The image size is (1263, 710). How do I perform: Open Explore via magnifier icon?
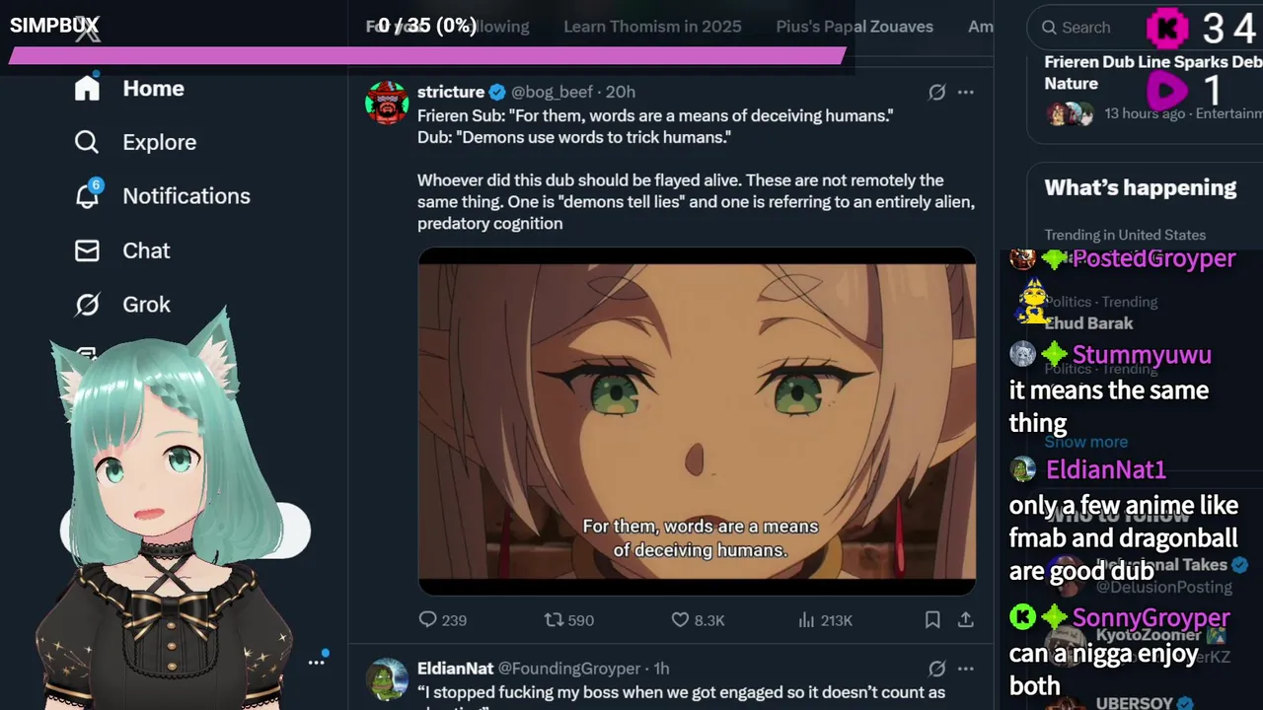pyautogui.click(x=87, y=142)
